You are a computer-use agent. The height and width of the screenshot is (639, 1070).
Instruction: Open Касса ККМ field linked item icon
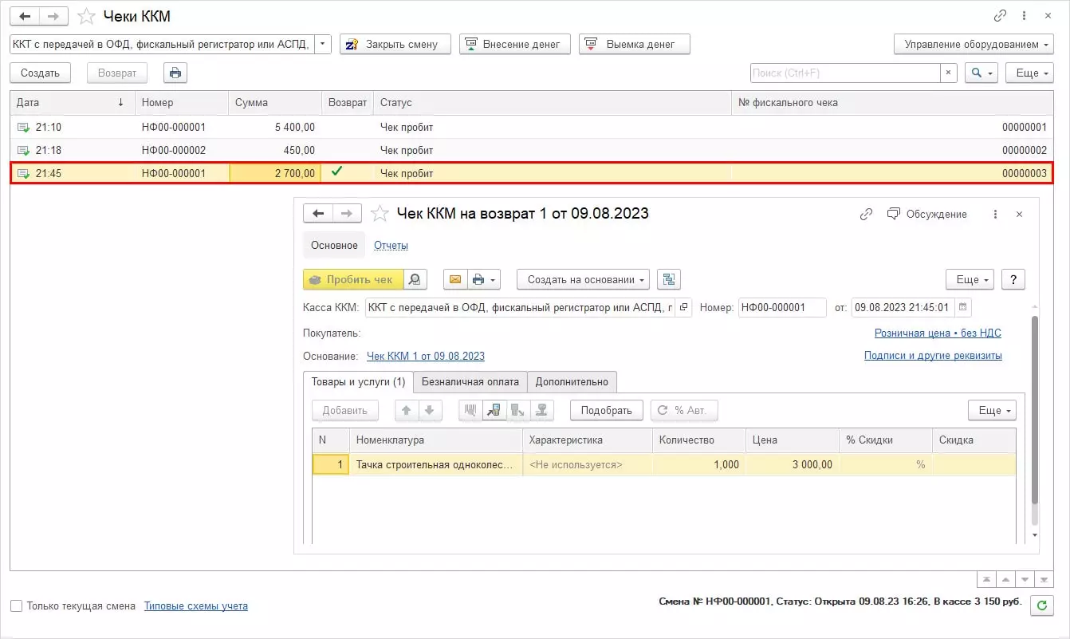[x=683, y=308]
